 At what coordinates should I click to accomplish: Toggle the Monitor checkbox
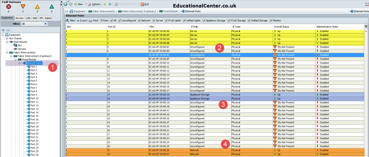271,20
